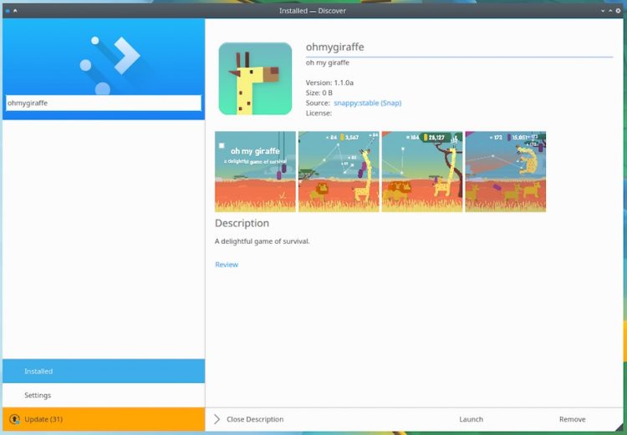Click the keep-above arrow icon in title bar
The image size is (627, 435).
[x=15, y=11]
